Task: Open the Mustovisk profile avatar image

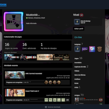Action: coord(14,22)
